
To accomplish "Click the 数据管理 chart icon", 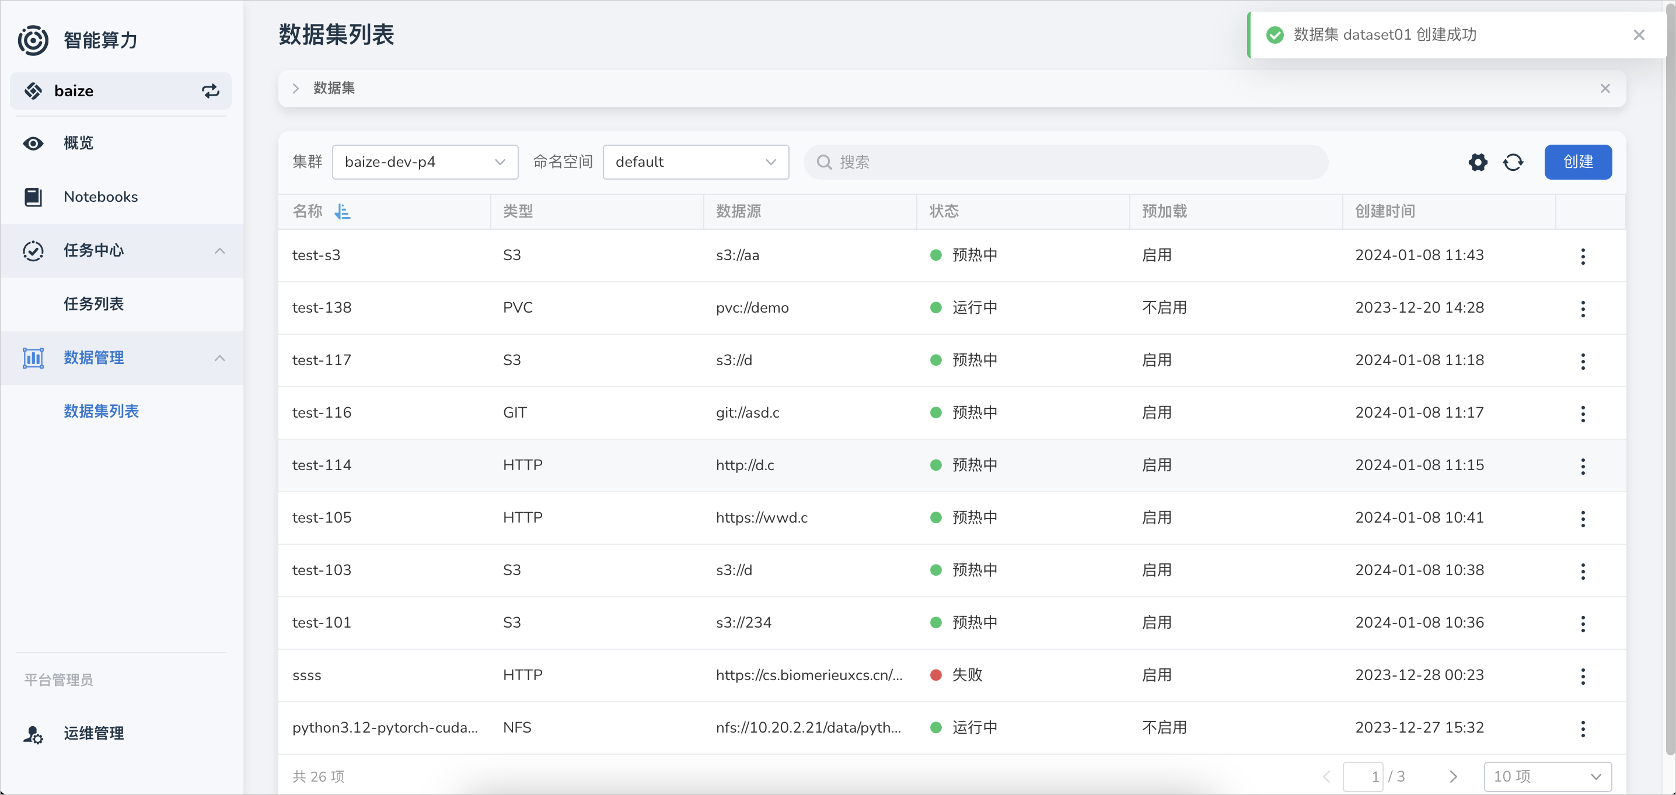I will point(33,358).
